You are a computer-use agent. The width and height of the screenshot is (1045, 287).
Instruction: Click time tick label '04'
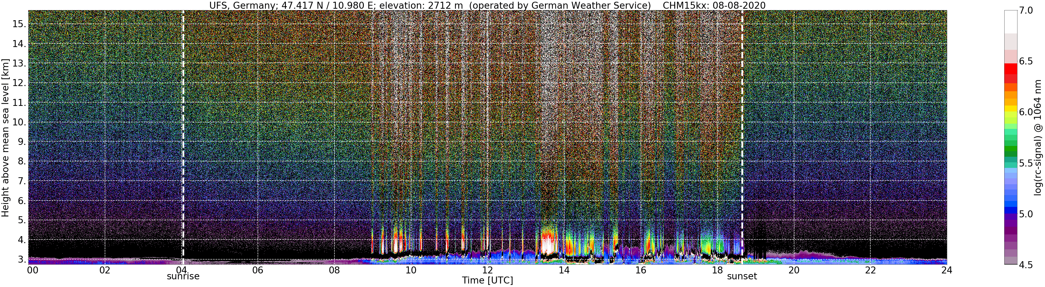click(x=181, y=270)
